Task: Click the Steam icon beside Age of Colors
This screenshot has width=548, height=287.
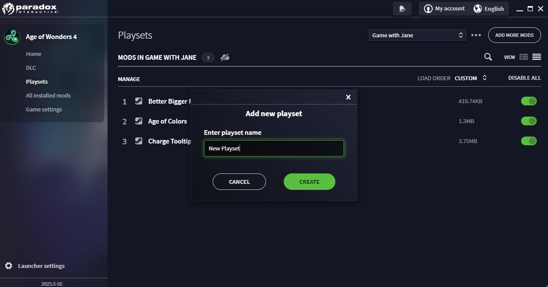Action: coord(139,121)
